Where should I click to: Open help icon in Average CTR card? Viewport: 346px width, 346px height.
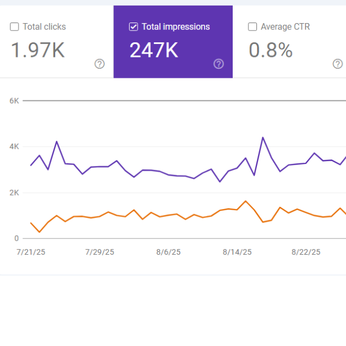pyautogui.click(x=338, y=64)
